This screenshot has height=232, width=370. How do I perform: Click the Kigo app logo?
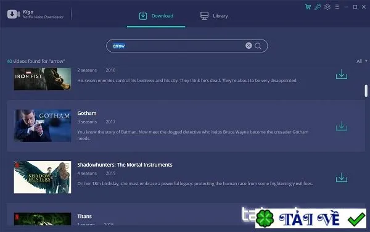(14, 14)
